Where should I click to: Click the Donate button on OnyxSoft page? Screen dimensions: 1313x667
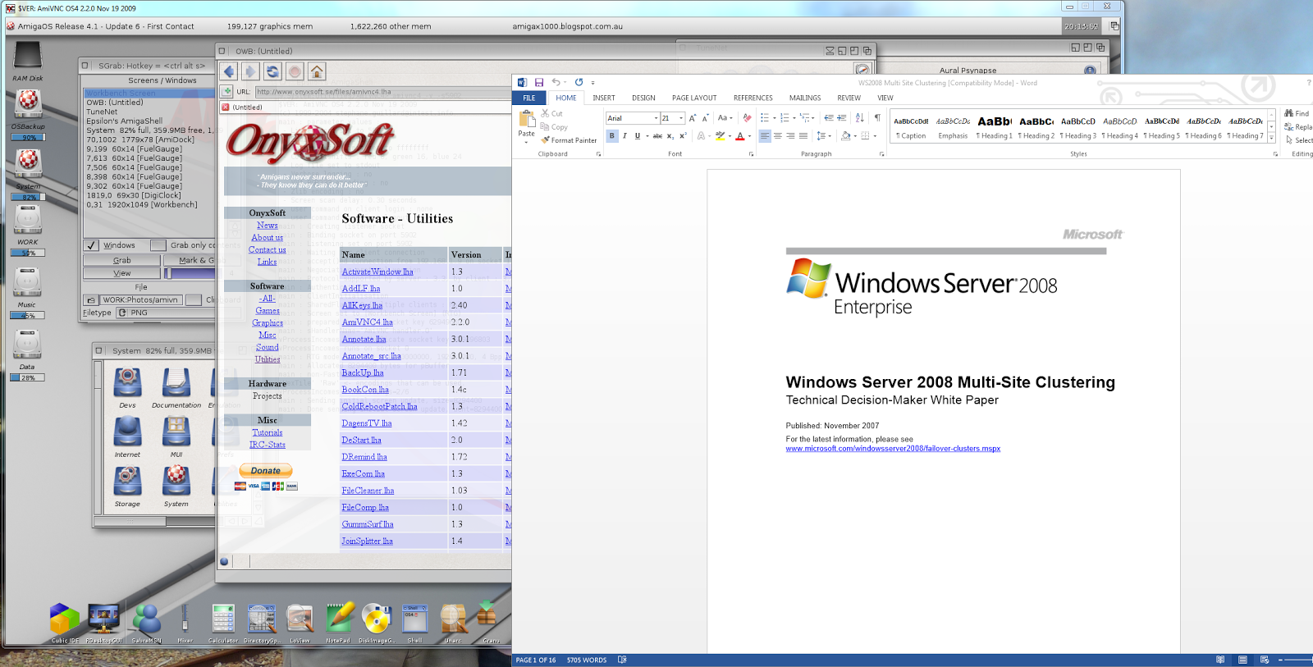coord(265,471)
